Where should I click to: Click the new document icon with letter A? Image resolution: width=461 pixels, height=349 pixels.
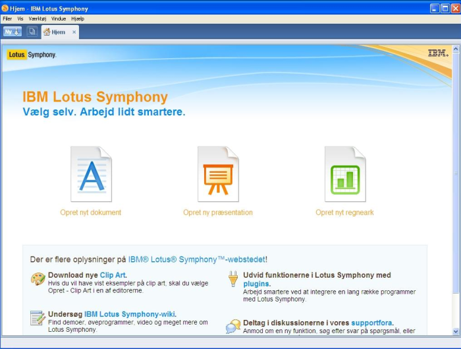[91, 174]
